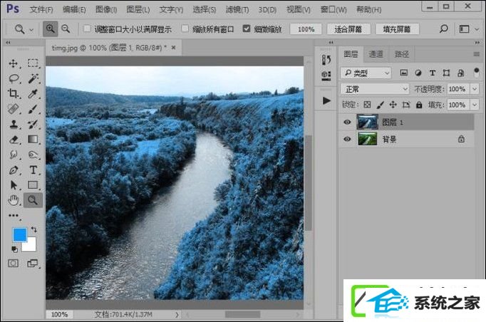Open the 类型 layer filter dropdown

366,73
